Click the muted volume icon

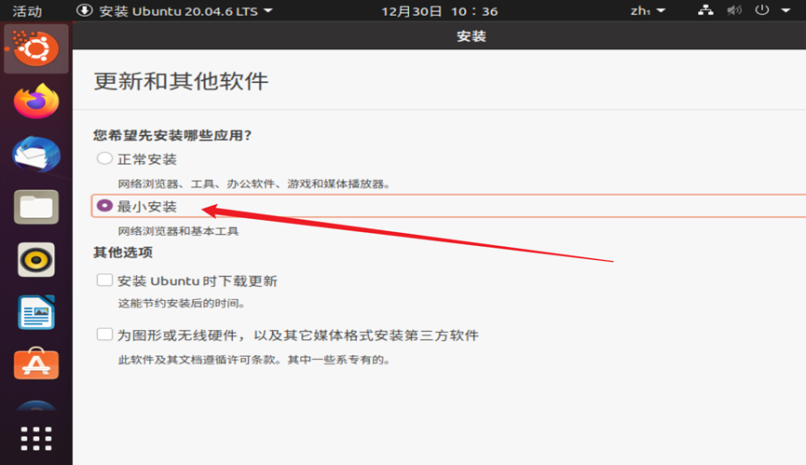point(734,10)
